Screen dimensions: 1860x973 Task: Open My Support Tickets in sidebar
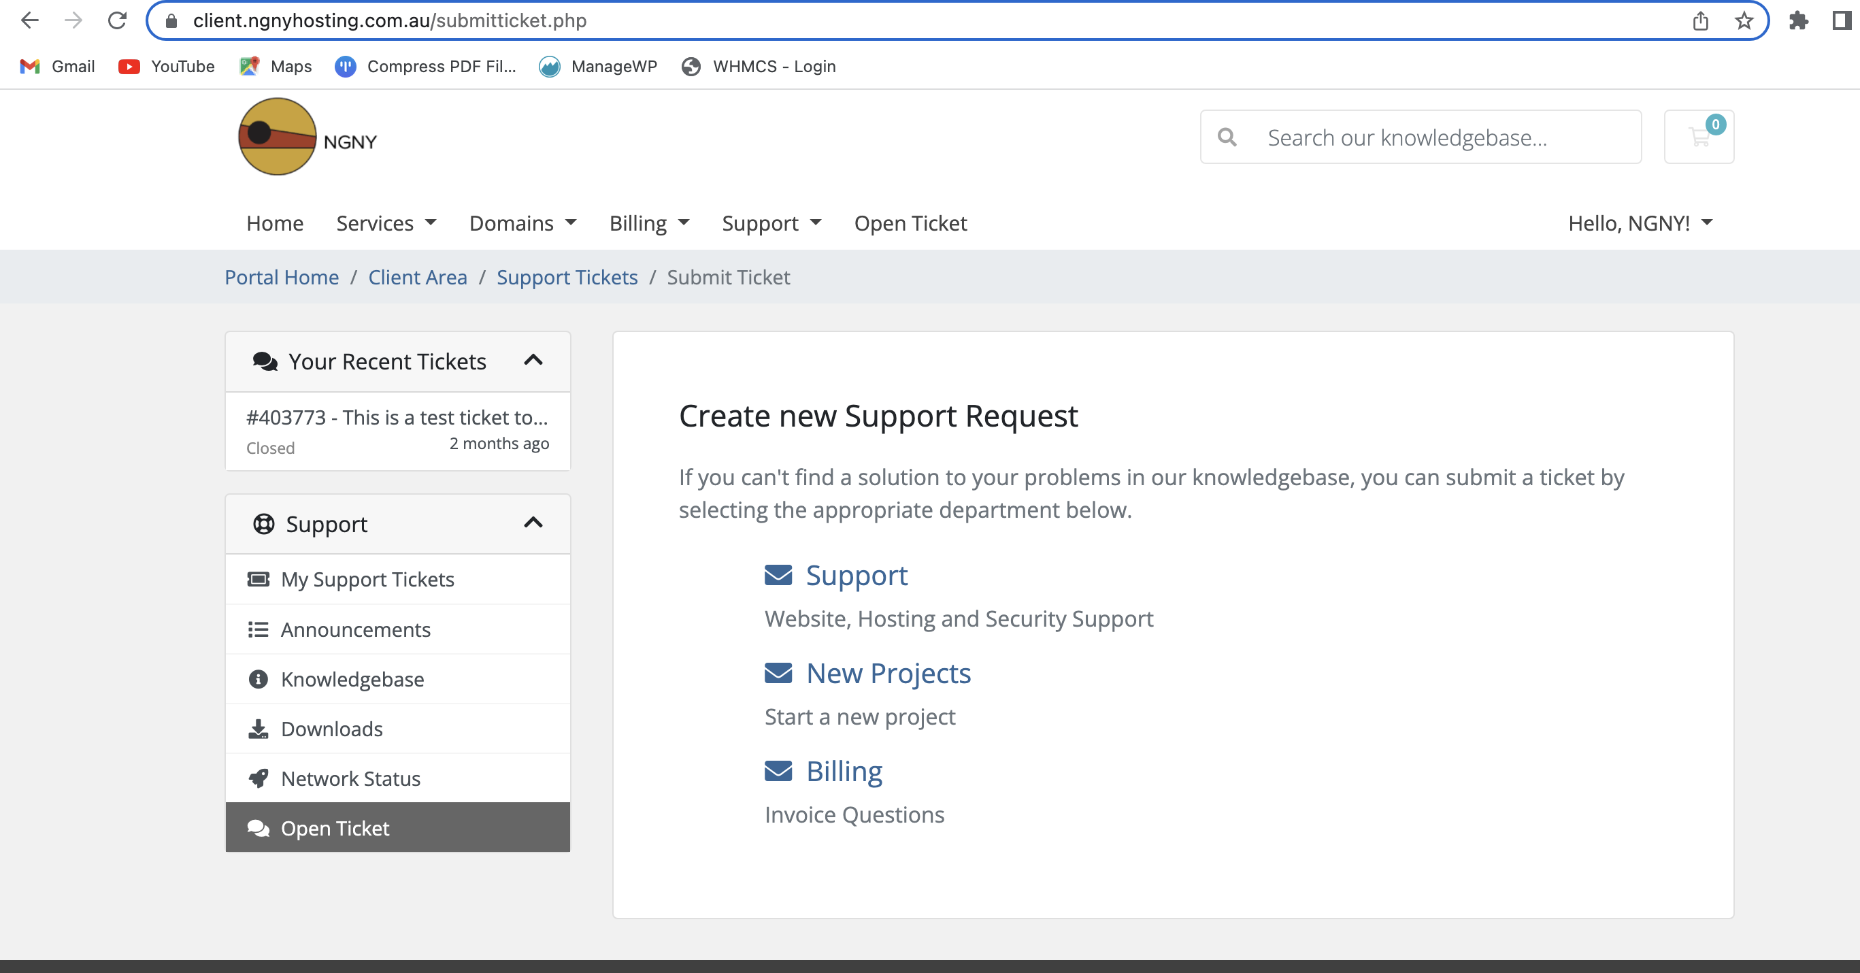point(398,579)
